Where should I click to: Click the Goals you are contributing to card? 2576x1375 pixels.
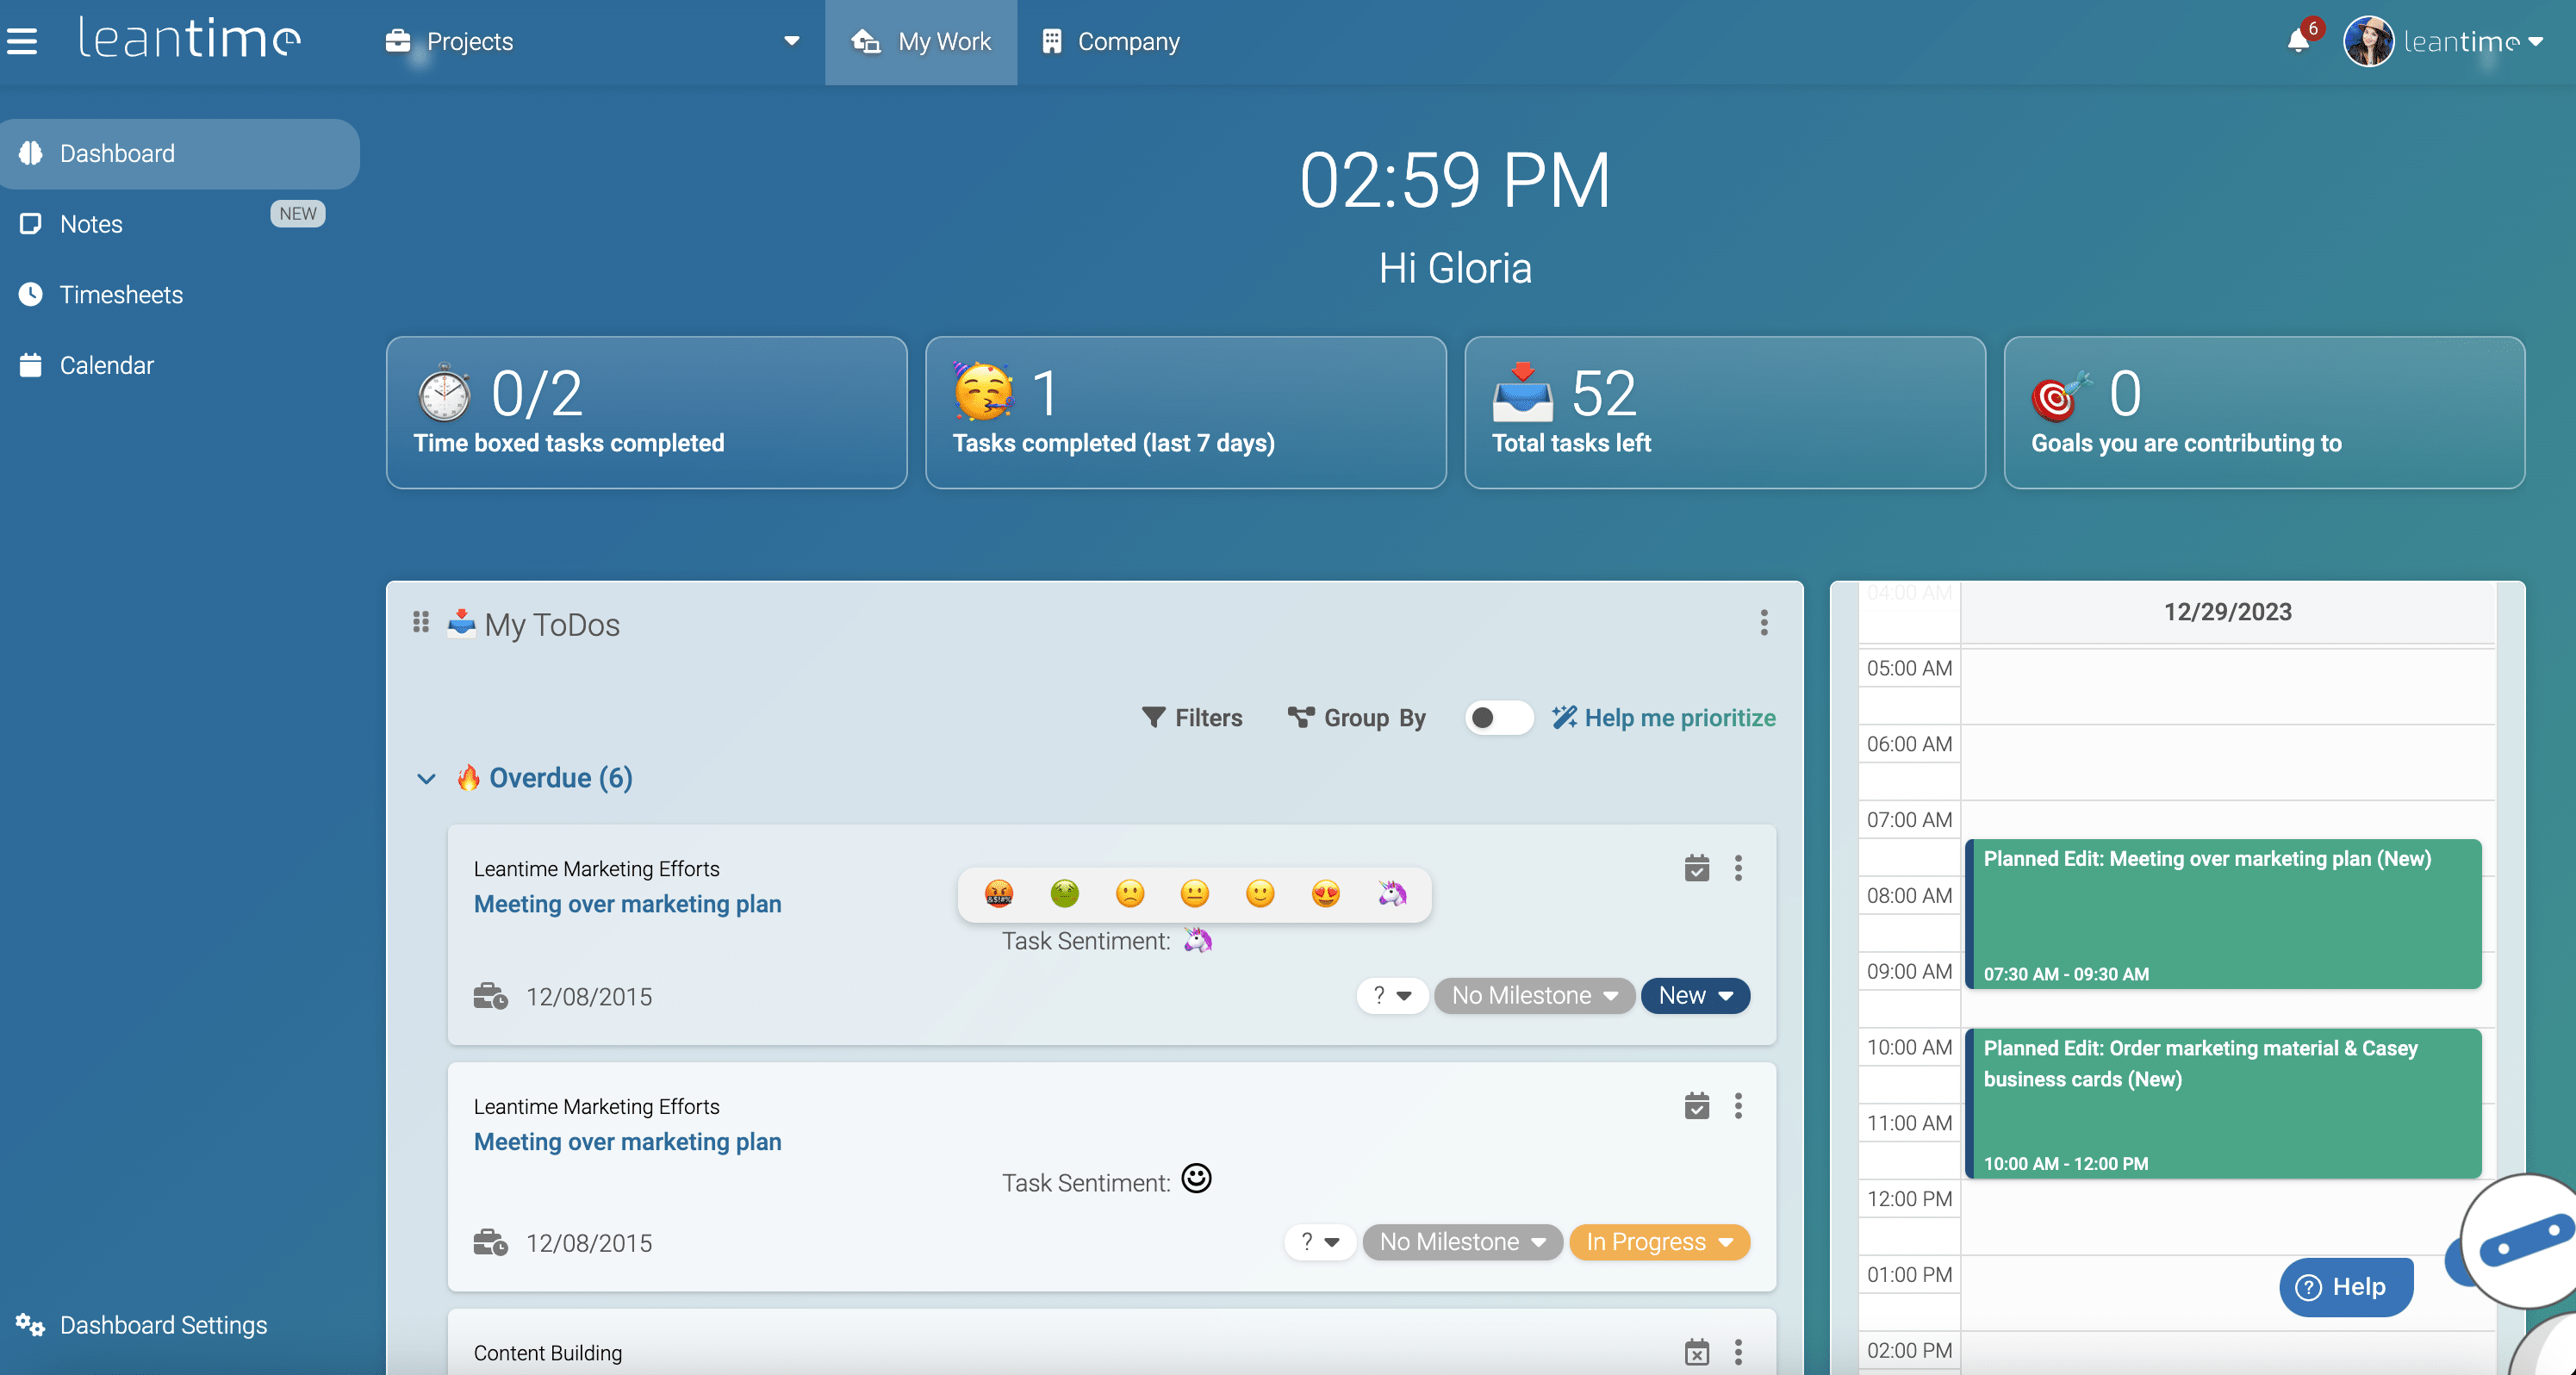click(2264, 412)
